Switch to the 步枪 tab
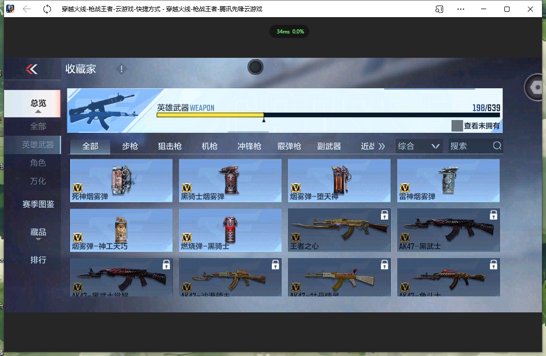This screenshot has height=356, width=546. coord(130,146)
